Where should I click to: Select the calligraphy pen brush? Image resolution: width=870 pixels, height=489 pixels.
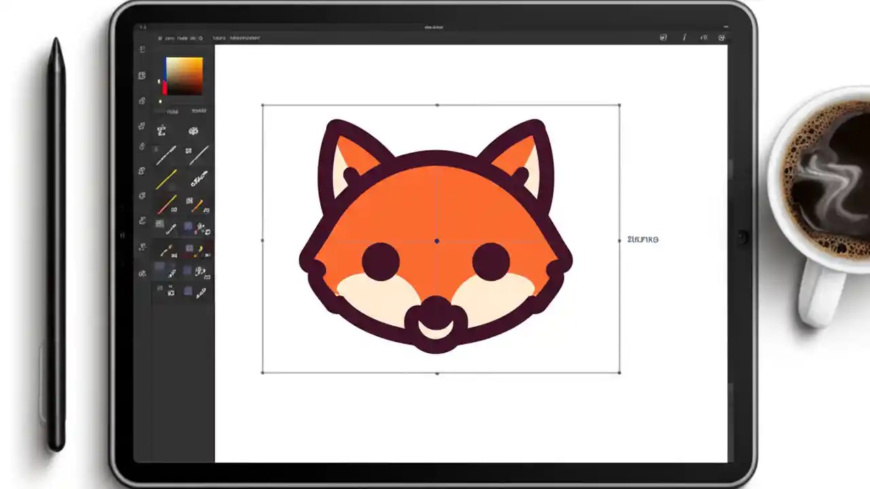(x=201, y=180)
